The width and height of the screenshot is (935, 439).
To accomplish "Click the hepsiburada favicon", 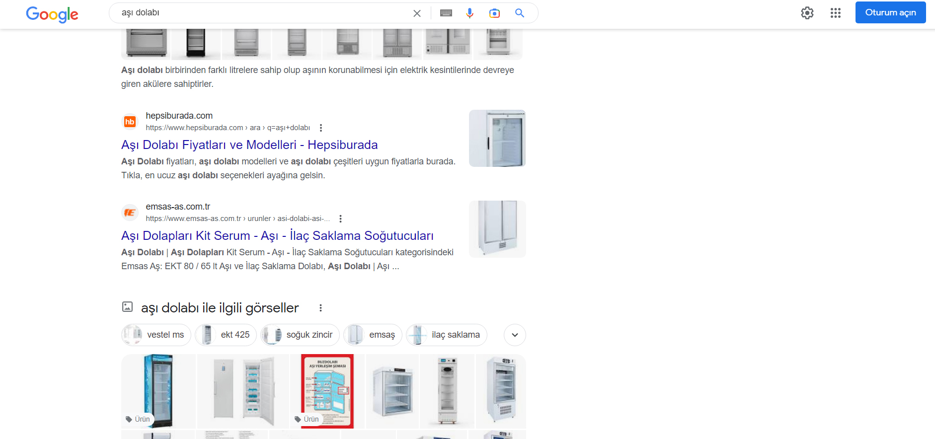I will [x=130, y=122].
